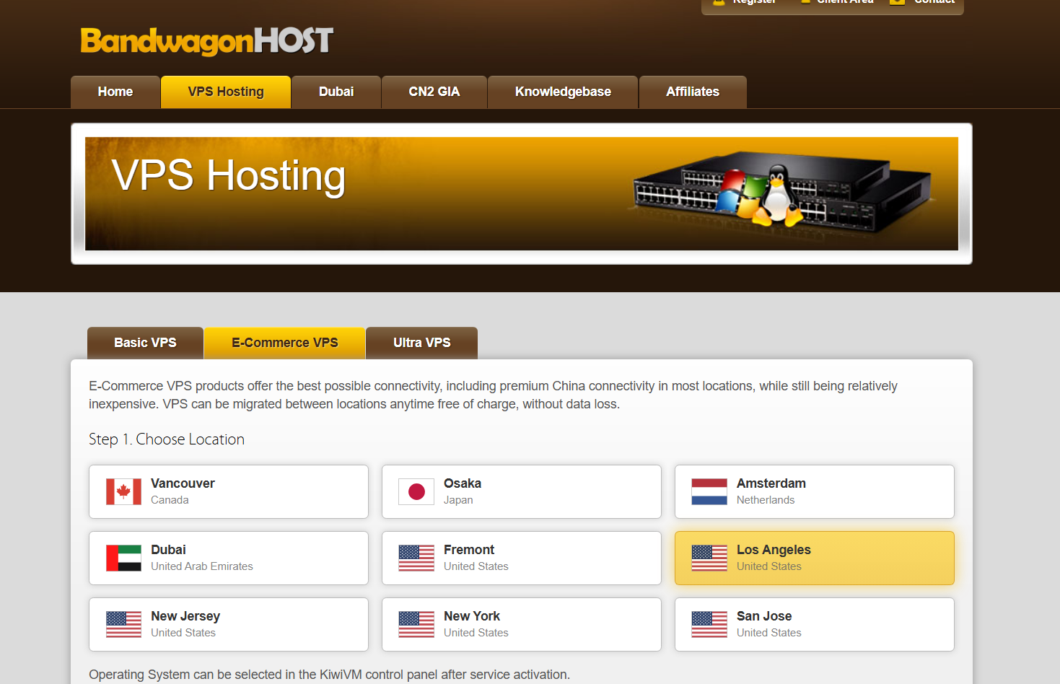Click the Canada flag for Vancouver
1060x684 pixels.
click(x=123, y=492)
